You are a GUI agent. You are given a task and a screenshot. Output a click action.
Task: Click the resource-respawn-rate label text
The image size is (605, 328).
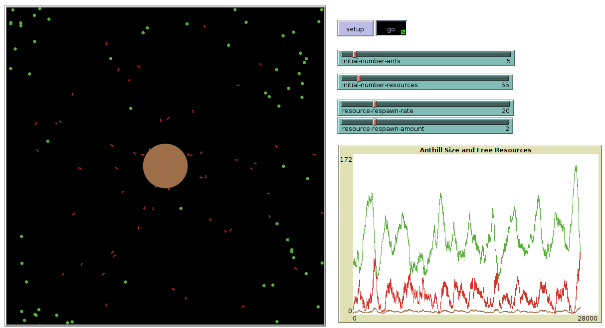pos(377,111)
